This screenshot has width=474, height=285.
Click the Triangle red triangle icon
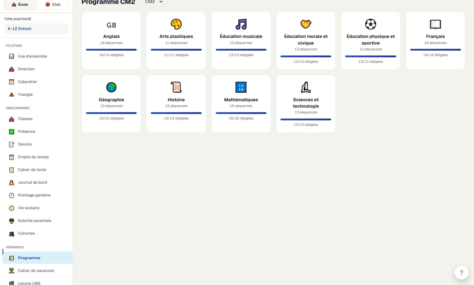(x=12, y=95)
